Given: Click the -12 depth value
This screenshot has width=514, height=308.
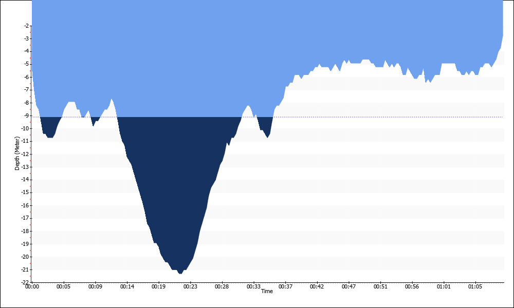Looking at the screenshot, I should pyautogui.click(x=25, y=154).
